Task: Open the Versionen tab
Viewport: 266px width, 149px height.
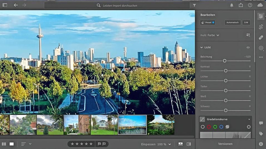Action: tap(225, 144)
